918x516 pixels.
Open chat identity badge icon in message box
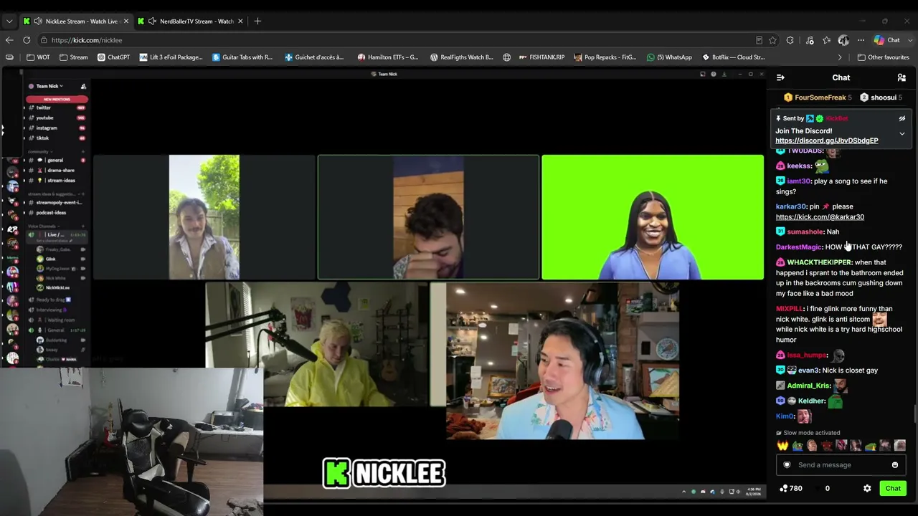click(x=787, y=465)
